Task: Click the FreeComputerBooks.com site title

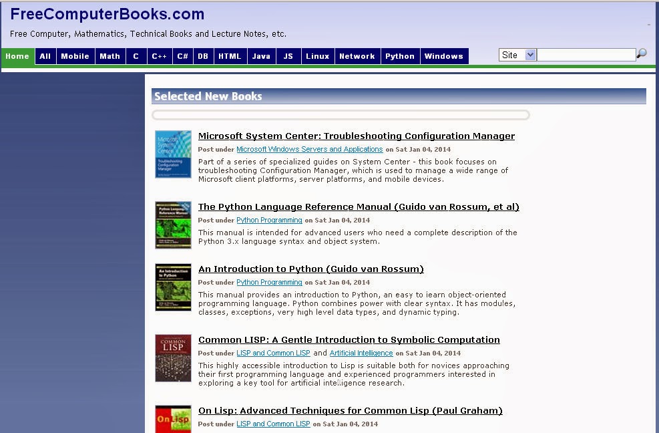Action: [x=107, y=14]
